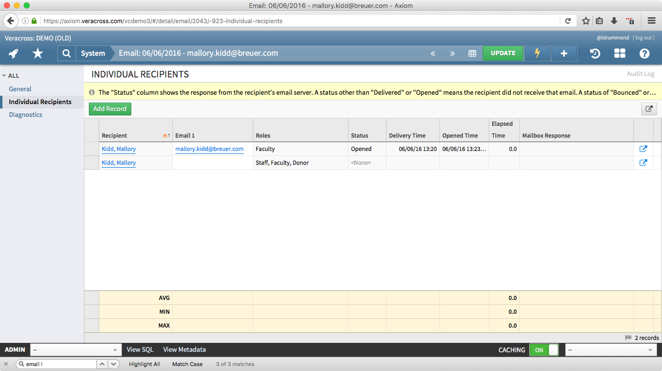Click the lightning bolt action icon
Image resolution: width=662 pixels, height=371 pixels.
(x=537, y=53)
